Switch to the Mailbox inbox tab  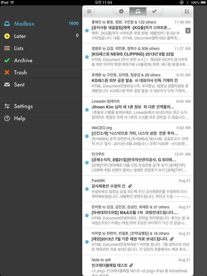pyautogui.click(x=138, y=11)
